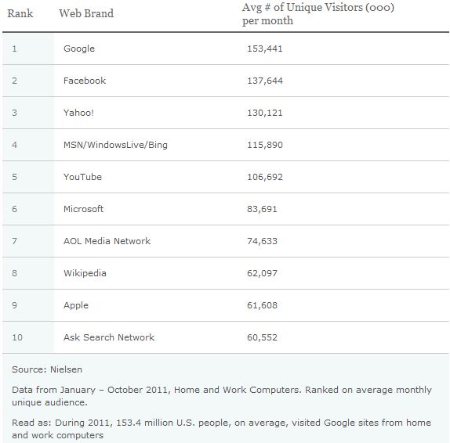The height and width of the screenshot is (443, 450).
Task: Select MSN/WindowsLive/Bing in the table
Action: tap(115, 145)
